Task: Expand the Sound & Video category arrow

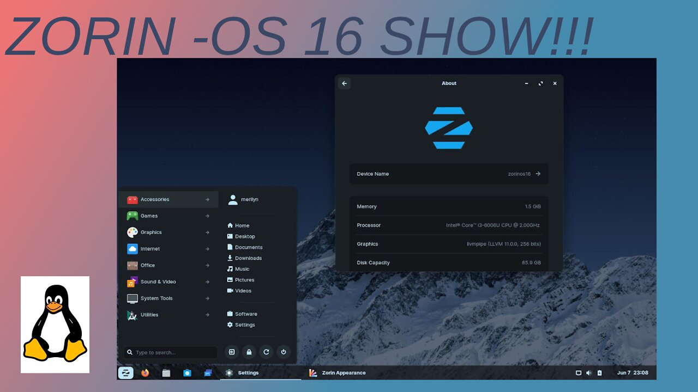Action: click(x=207, y=282)
